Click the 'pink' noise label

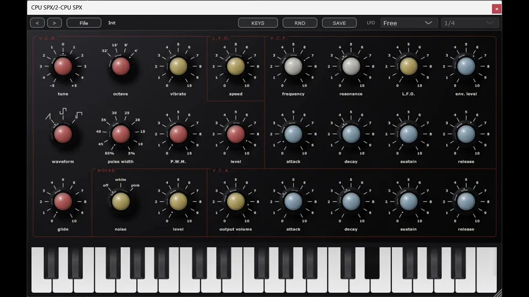click(x=136, y=185)
